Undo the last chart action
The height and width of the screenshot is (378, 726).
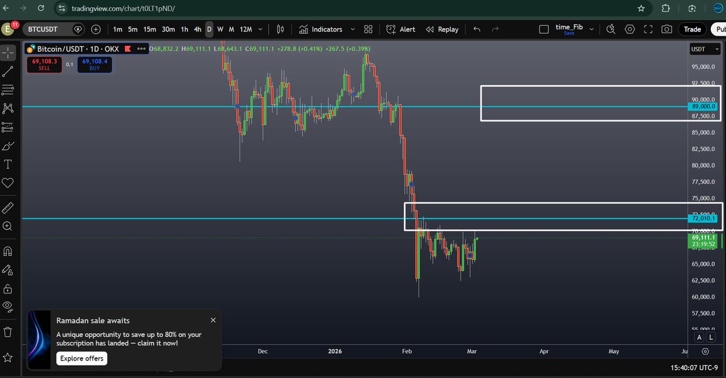point(477,29)
